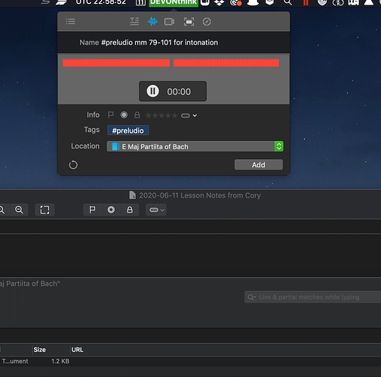381x377 pixels.
Task: Toggle the flag in the Sorter Info row
Action: click(x=111, y=115)
